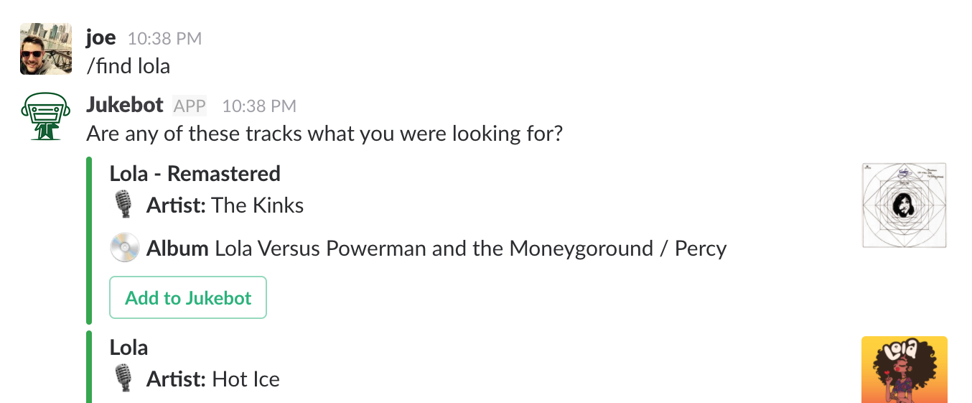Click the Jukebot app avatar icon
The height and width of the screenshot is (403, 972).
click(46, 116)
